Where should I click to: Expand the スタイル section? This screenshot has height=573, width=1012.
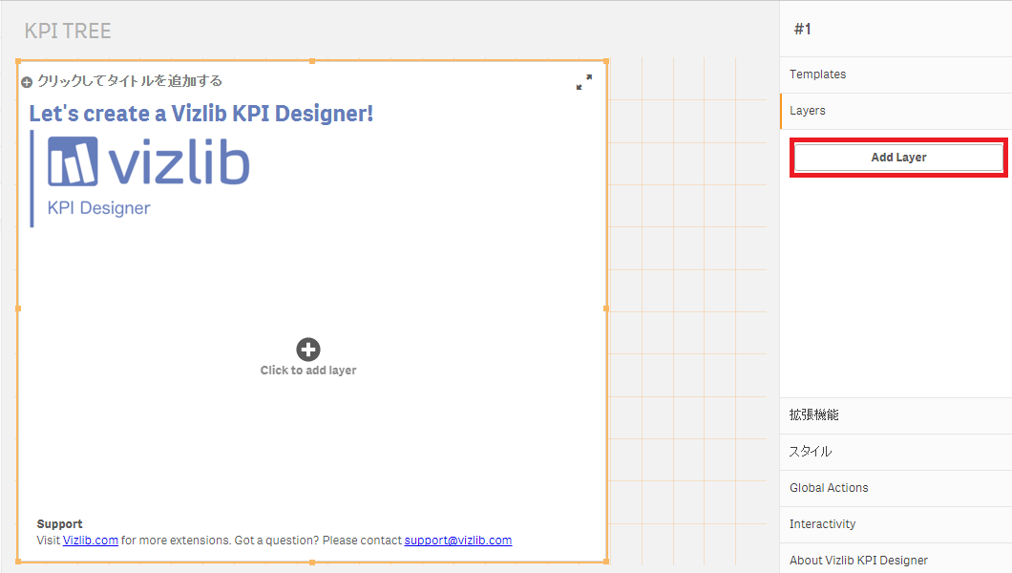896,452
